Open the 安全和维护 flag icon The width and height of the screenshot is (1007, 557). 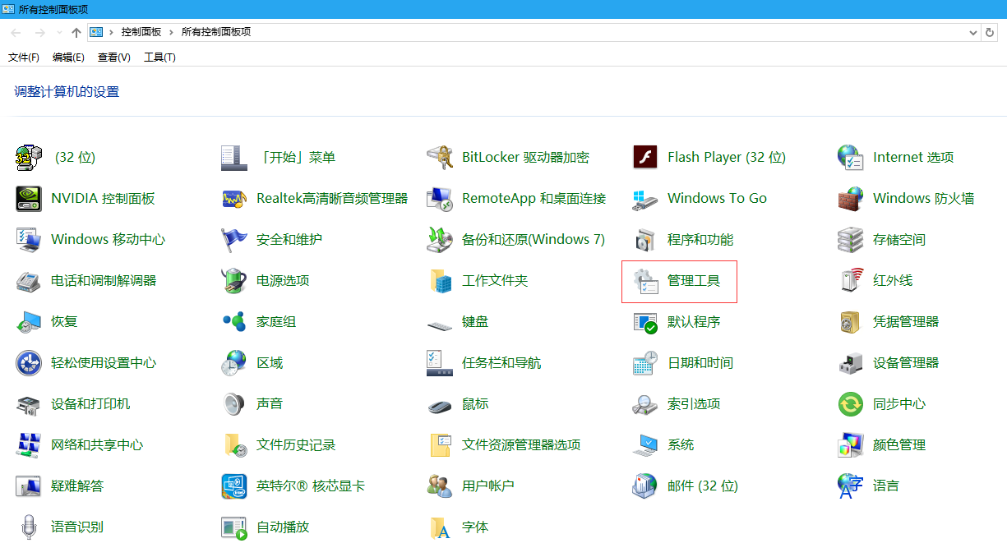click(234, 239)
